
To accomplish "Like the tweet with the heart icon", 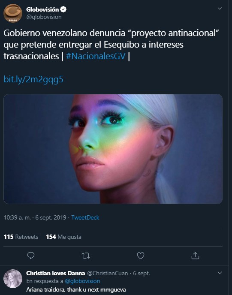I will point(141,256).
